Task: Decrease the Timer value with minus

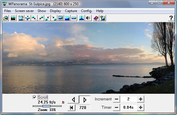Action: [116, 108]
